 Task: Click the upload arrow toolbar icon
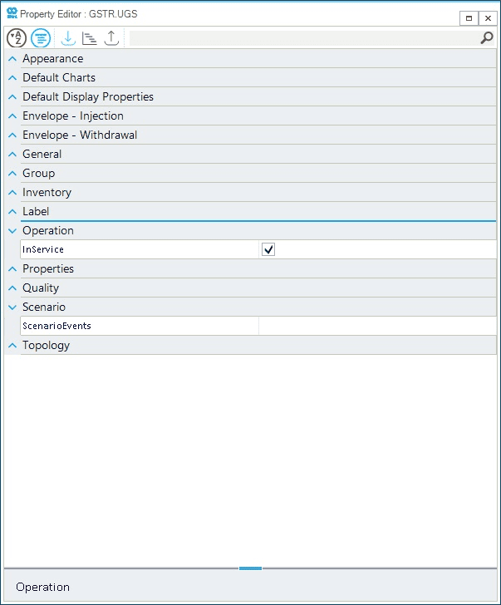(x=111, y=38)
